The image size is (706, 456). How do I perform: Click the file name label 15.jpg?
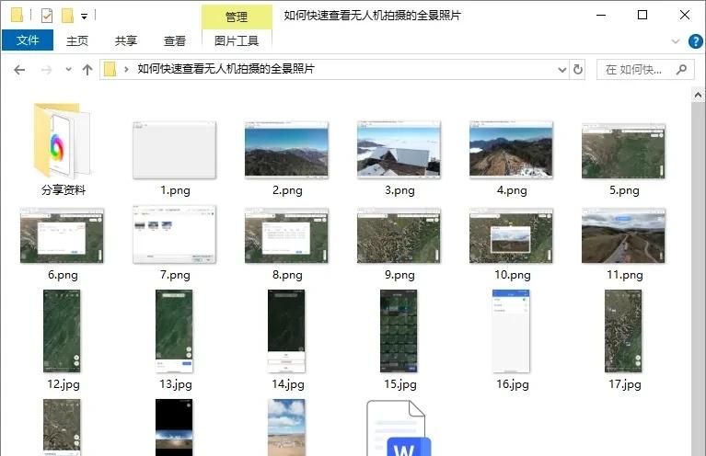coord(400,384)
